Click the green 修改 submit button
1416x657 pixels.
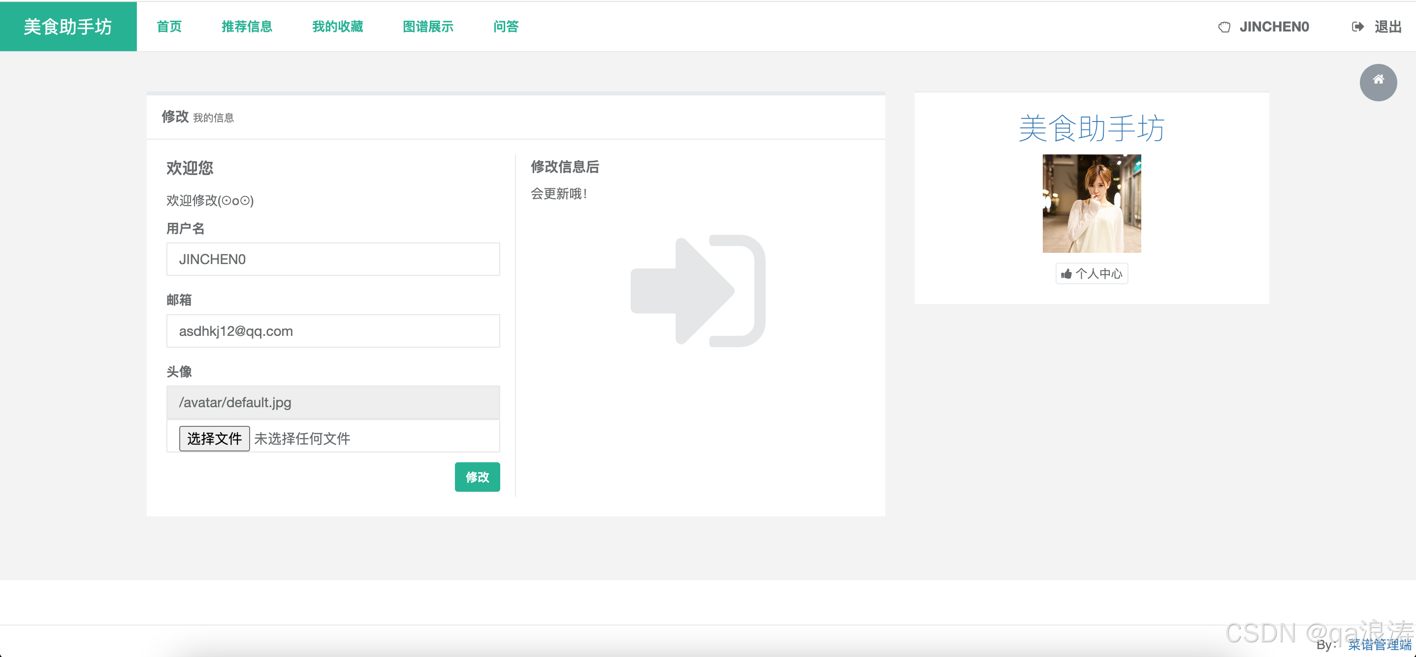[x=477, y=477]
